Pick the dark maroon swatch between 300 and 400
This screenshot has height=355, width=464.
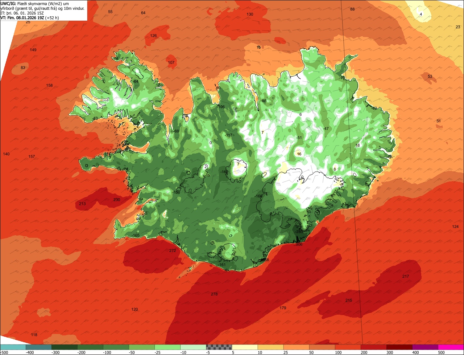399,347
